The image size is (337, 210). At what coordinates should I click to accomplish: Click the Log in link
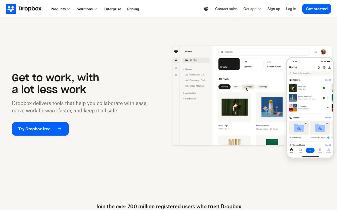291,9
